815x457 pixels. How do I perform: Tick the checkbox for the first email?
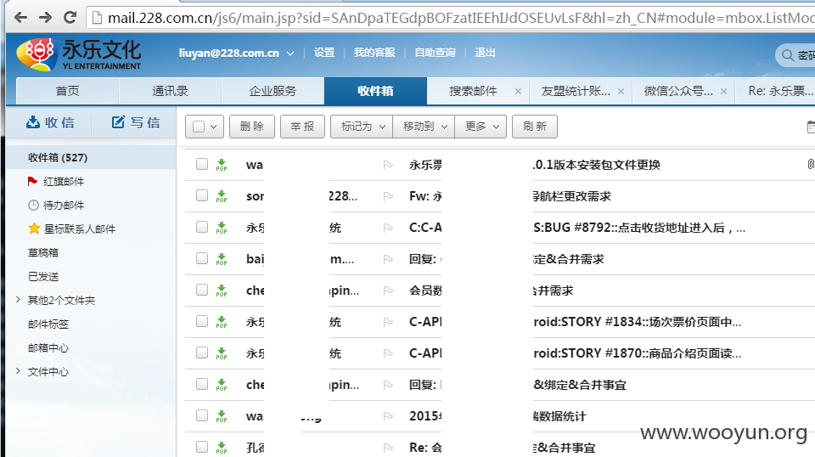202,164
